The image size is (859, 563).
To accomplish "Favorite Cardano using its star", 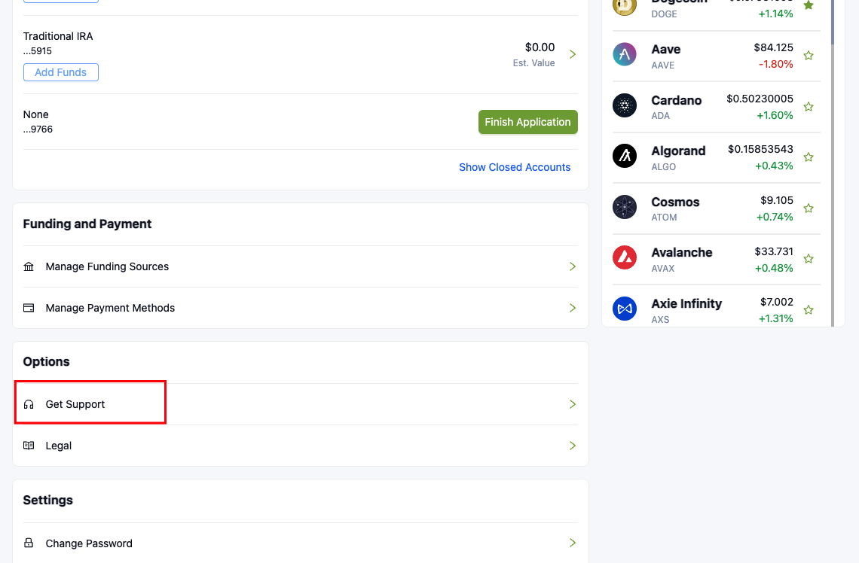I will [809, 107].
